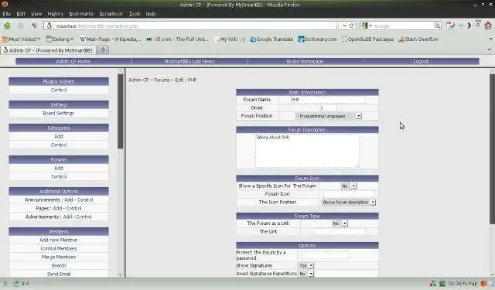Click the reload icon in address bar
The width and height of the screenshot is (495, 290).
(x=352, y=26)
